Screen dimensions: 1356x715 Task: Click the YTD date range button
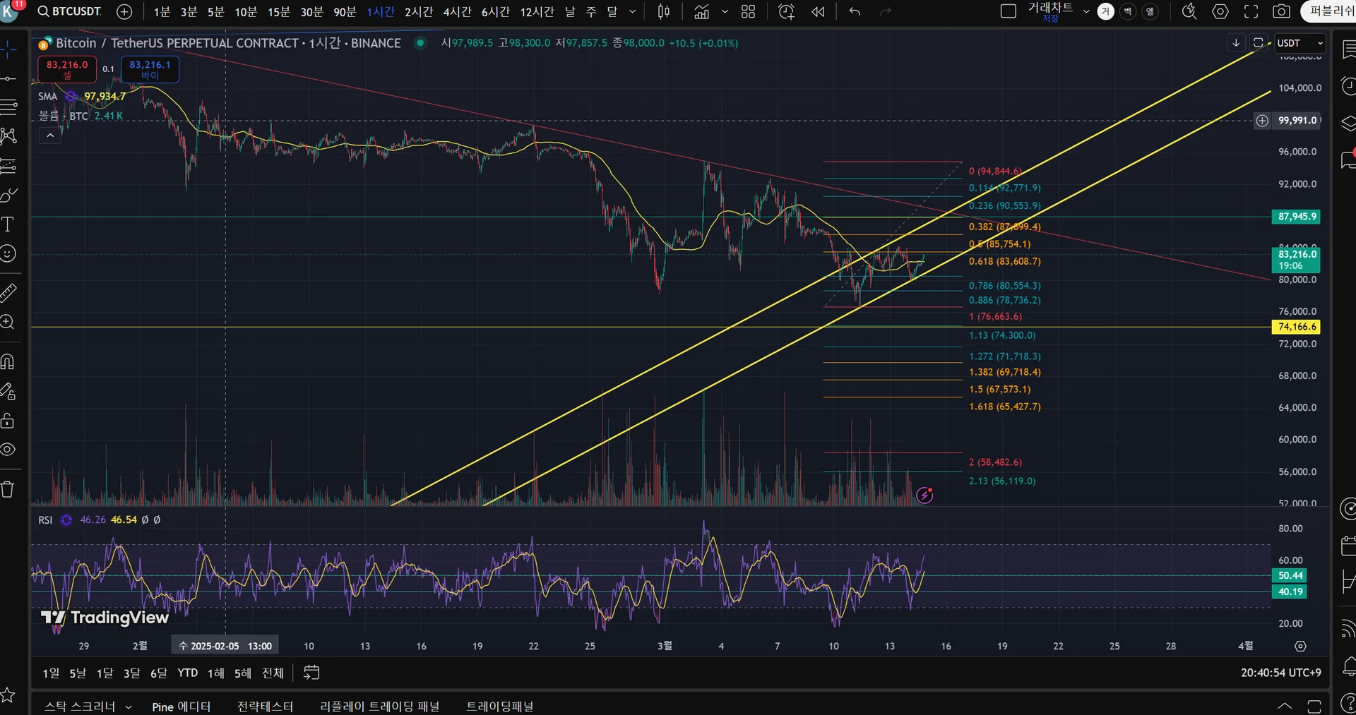[x=188, y=673]
